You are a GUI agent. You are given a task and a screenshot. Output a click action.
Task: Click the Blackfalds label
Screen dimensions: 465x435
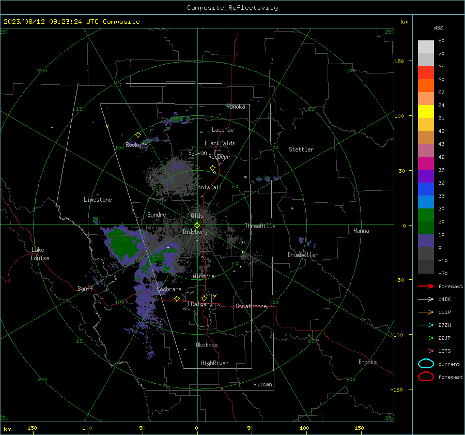point(220,143)
